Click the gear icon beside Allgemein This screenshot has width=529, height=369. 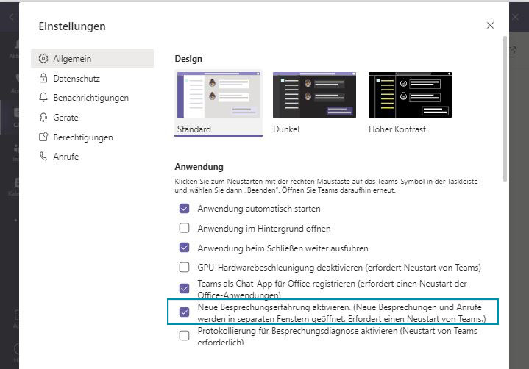[x=43, y=58]
